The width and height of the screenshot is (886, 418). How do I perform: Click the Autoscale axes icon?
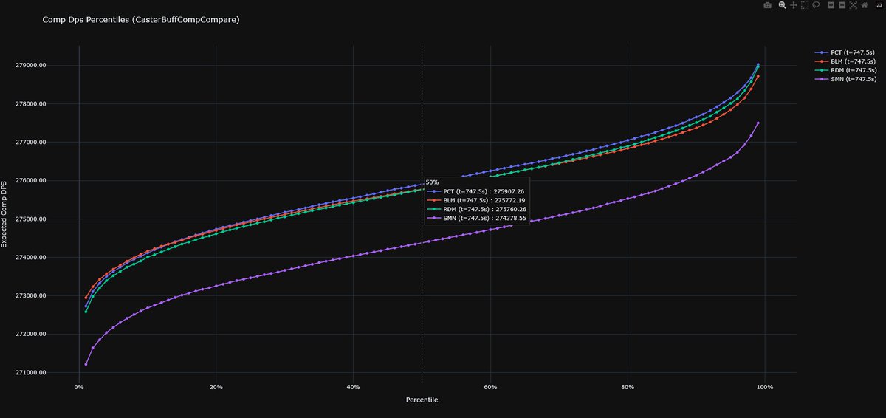pyautogui.click(x=853, y=5)
